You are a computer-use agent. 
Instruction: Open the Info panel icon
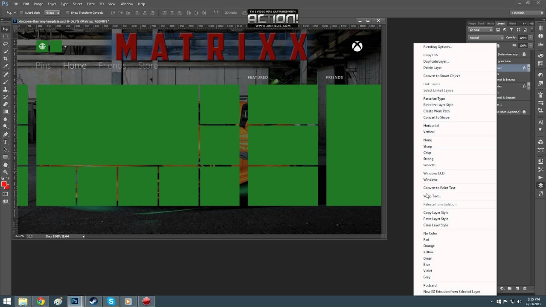(x=541, y=36)
